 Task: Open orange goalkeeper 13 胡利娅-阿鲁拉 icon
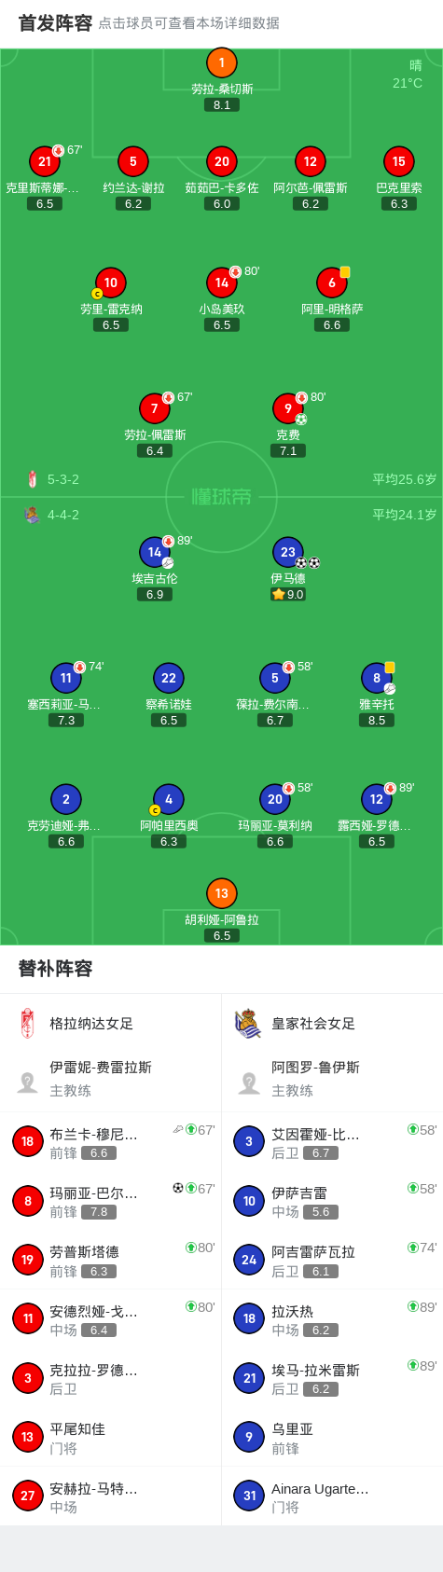221,893
